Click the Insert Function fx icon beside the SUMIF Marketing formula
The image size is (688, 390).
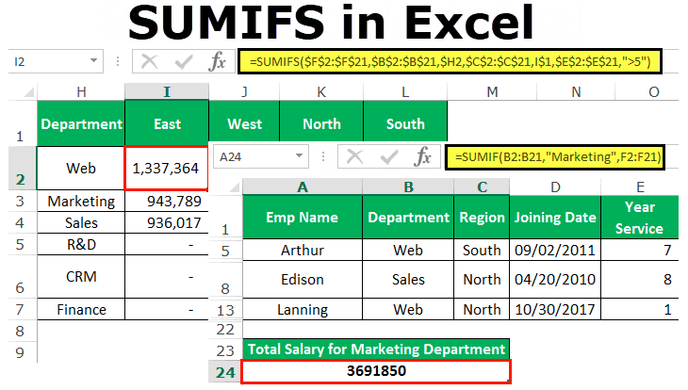point(423,156)
